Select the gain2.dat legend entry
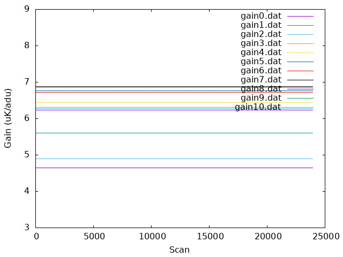 click(261, 34)
